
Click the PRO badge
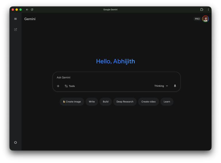tap(197, 19)
